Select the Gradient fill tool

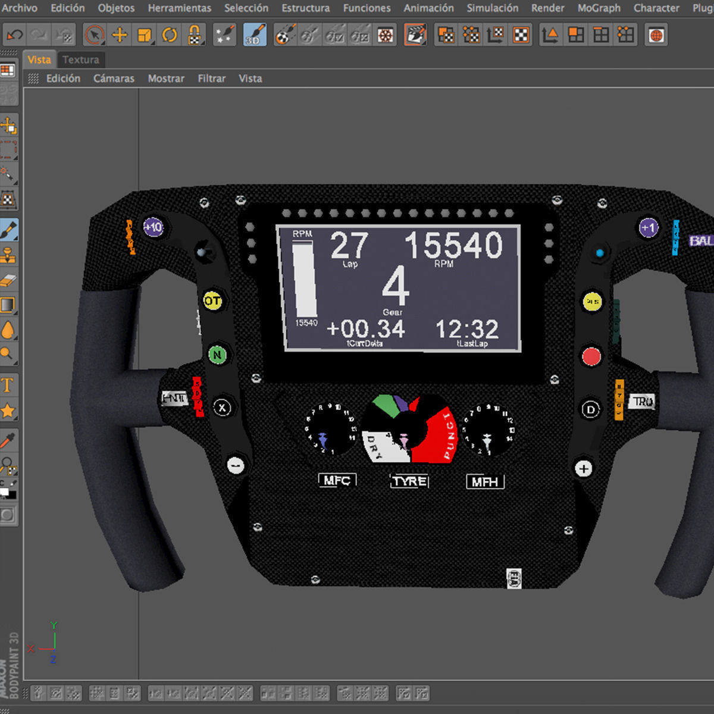(x=8, y=305)
